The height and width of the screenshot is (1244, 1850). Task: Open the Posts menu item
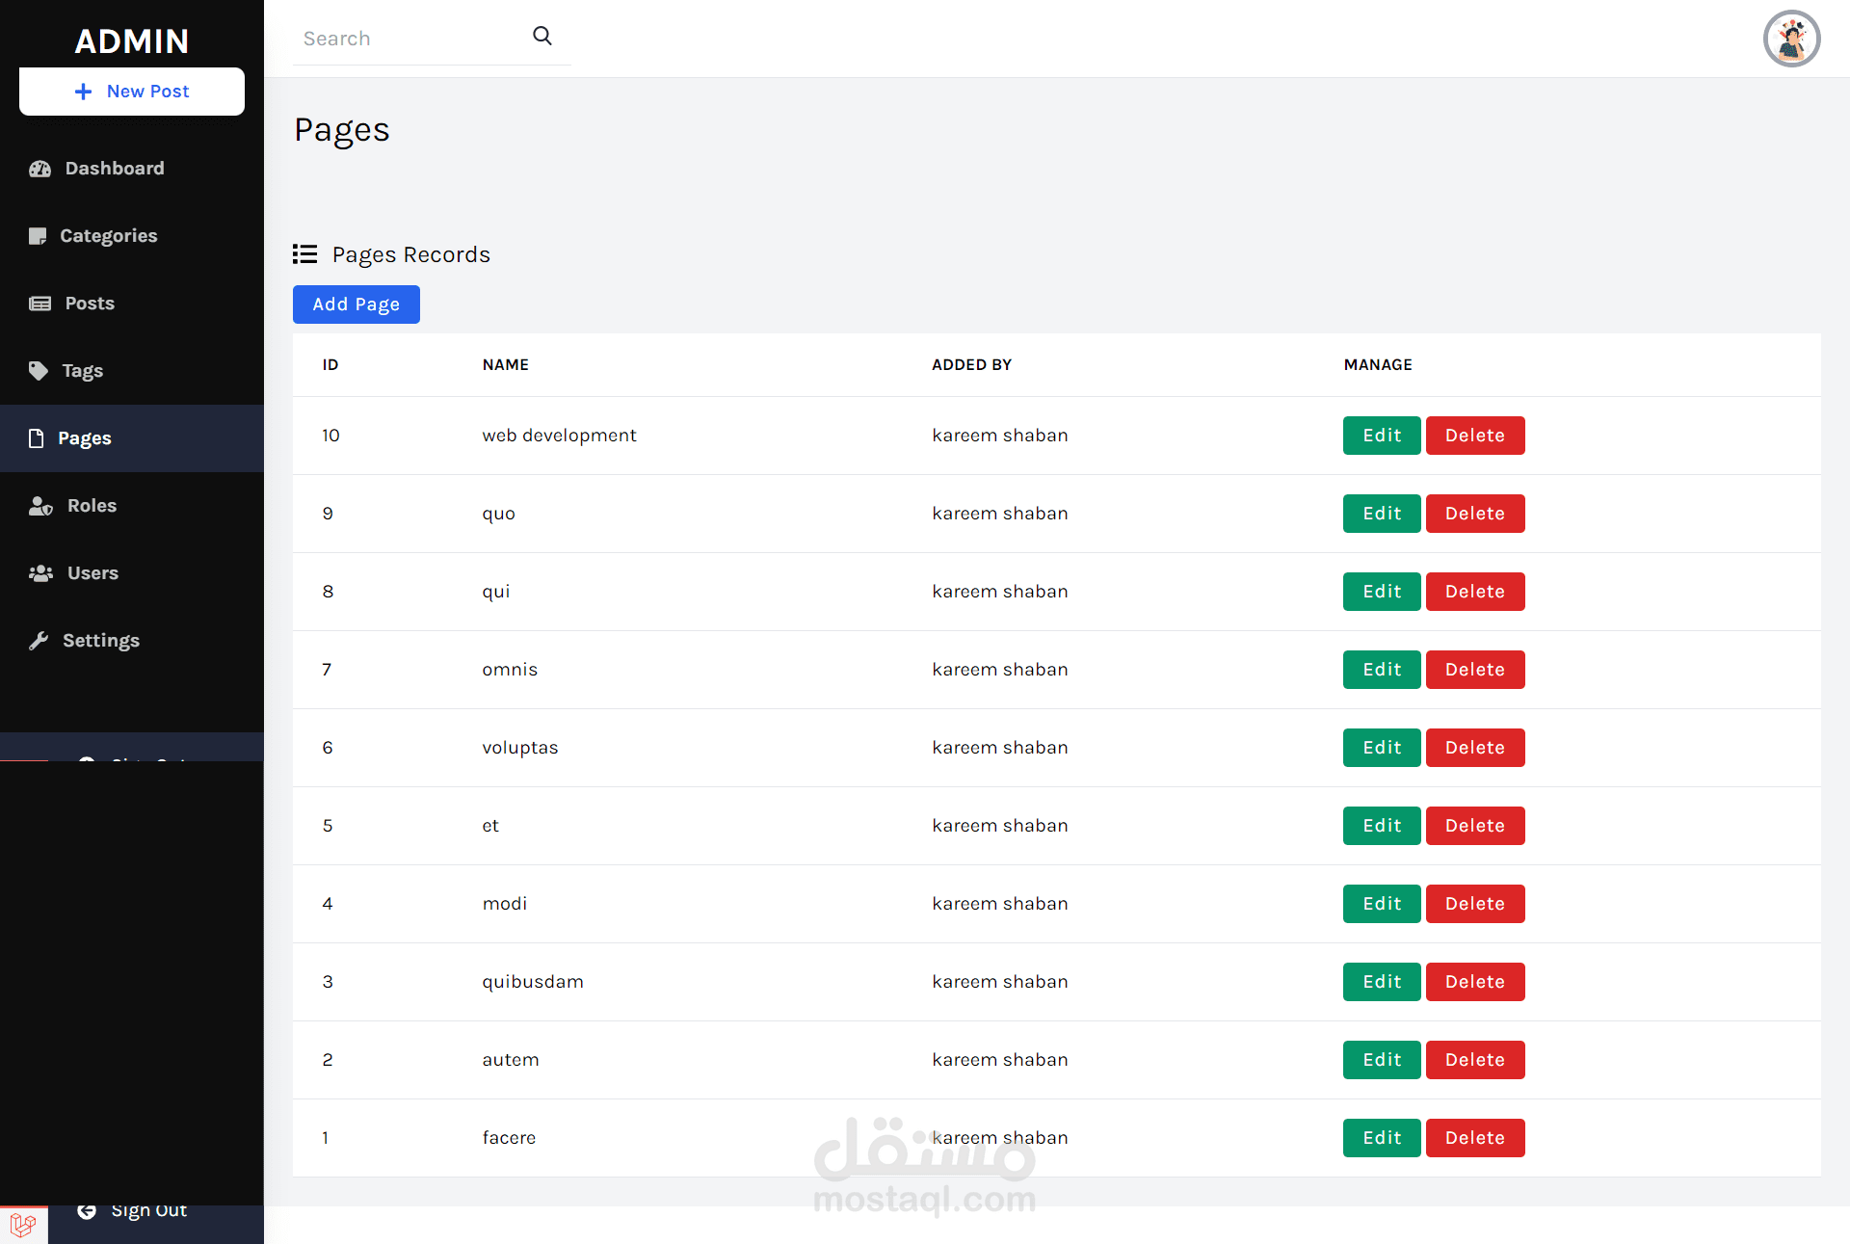90,304
